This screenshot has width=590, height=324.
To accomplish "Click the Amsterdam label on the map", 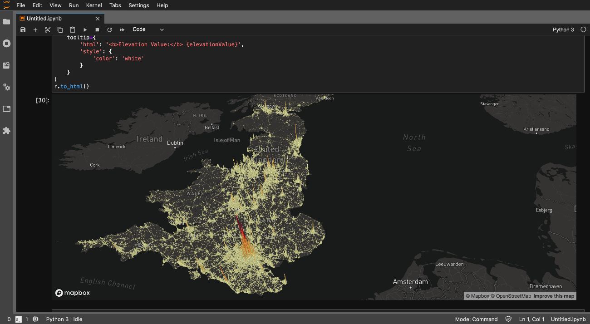I will [x=410, y=282].
